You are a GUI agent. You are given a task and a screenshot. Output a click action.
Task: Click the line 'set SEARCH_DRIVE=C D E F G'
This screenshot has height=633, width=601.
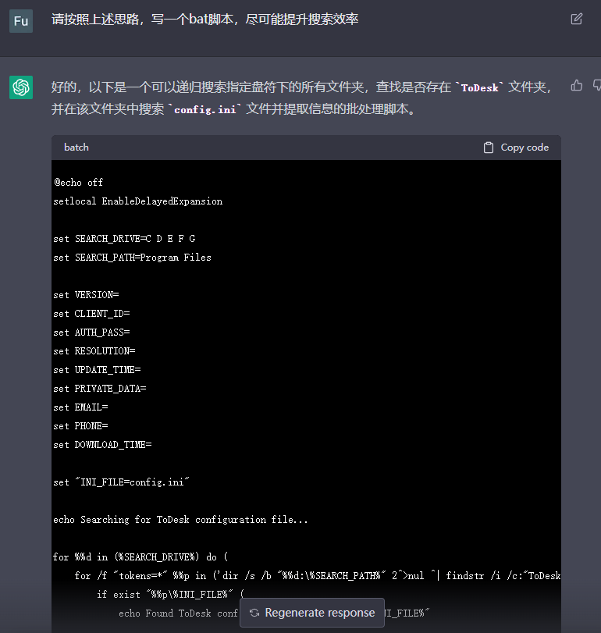[x=124, y=239]
